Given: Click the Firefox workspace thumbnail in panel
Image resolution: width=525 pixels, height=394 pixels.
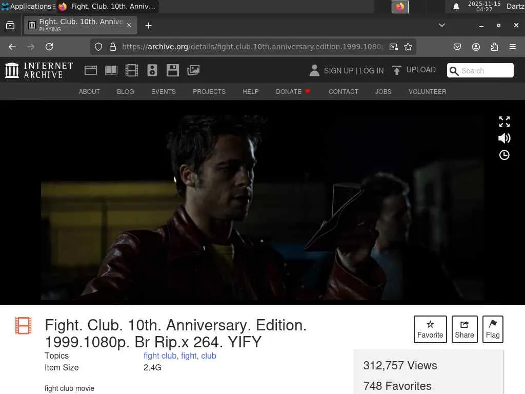Looking at the screenshot, I should click(400, 7).
